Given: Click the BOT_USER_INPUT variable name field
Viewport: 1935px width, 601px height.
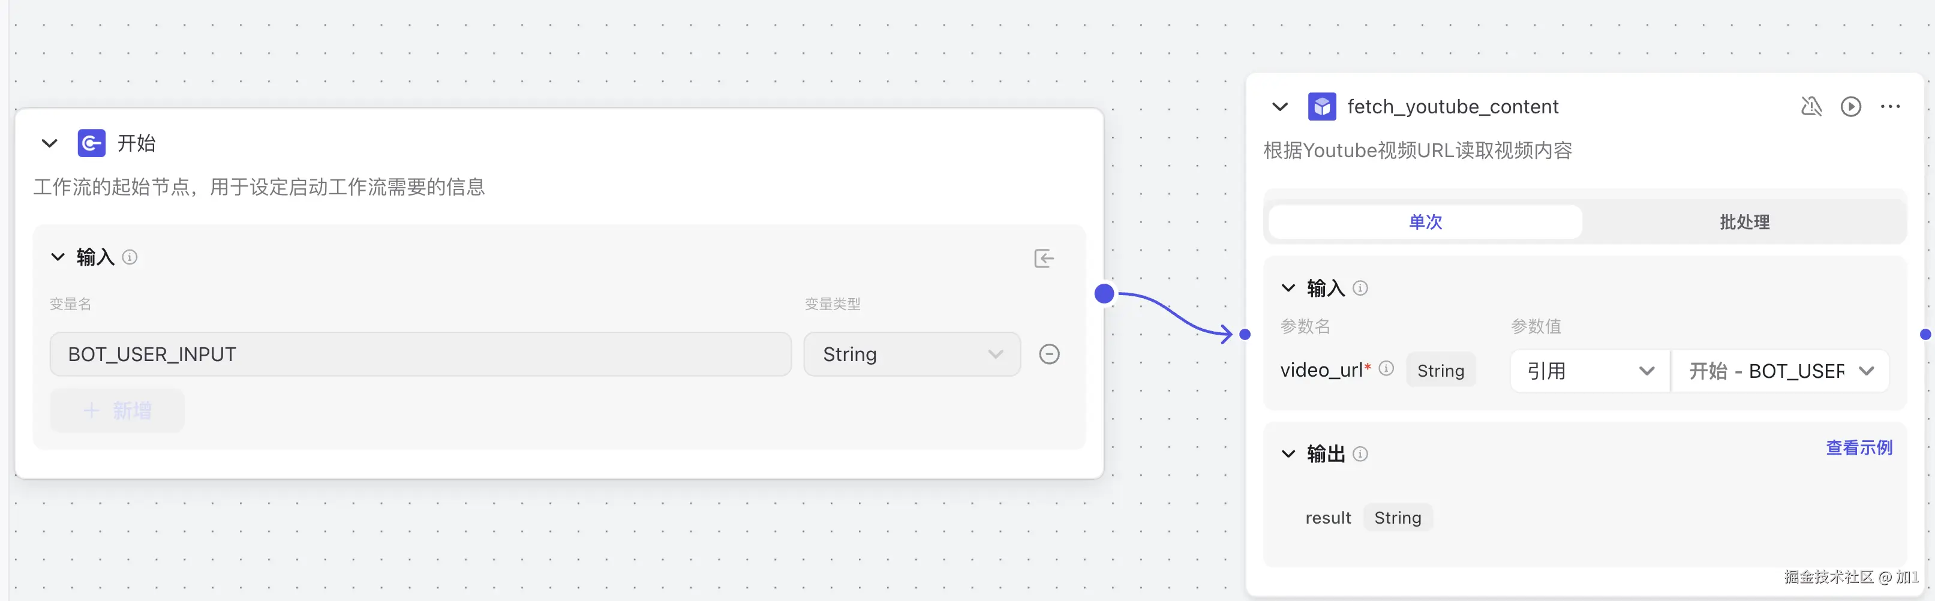Looking at the screenshot, I should coord(420,354).
